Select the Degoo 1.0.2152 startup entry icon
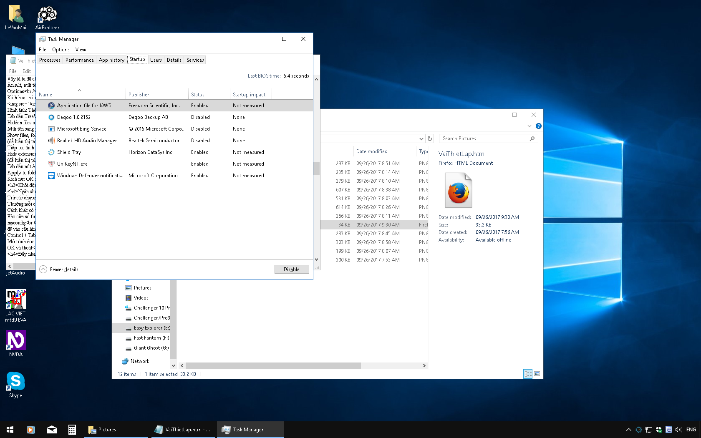This screenshot has width=701, height=438. pos(51,117)
